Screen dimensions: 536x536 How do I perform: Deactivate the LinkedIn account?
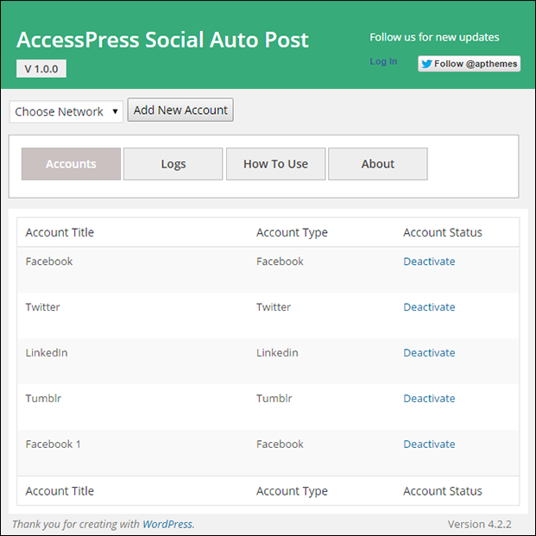tap(429, 353)
